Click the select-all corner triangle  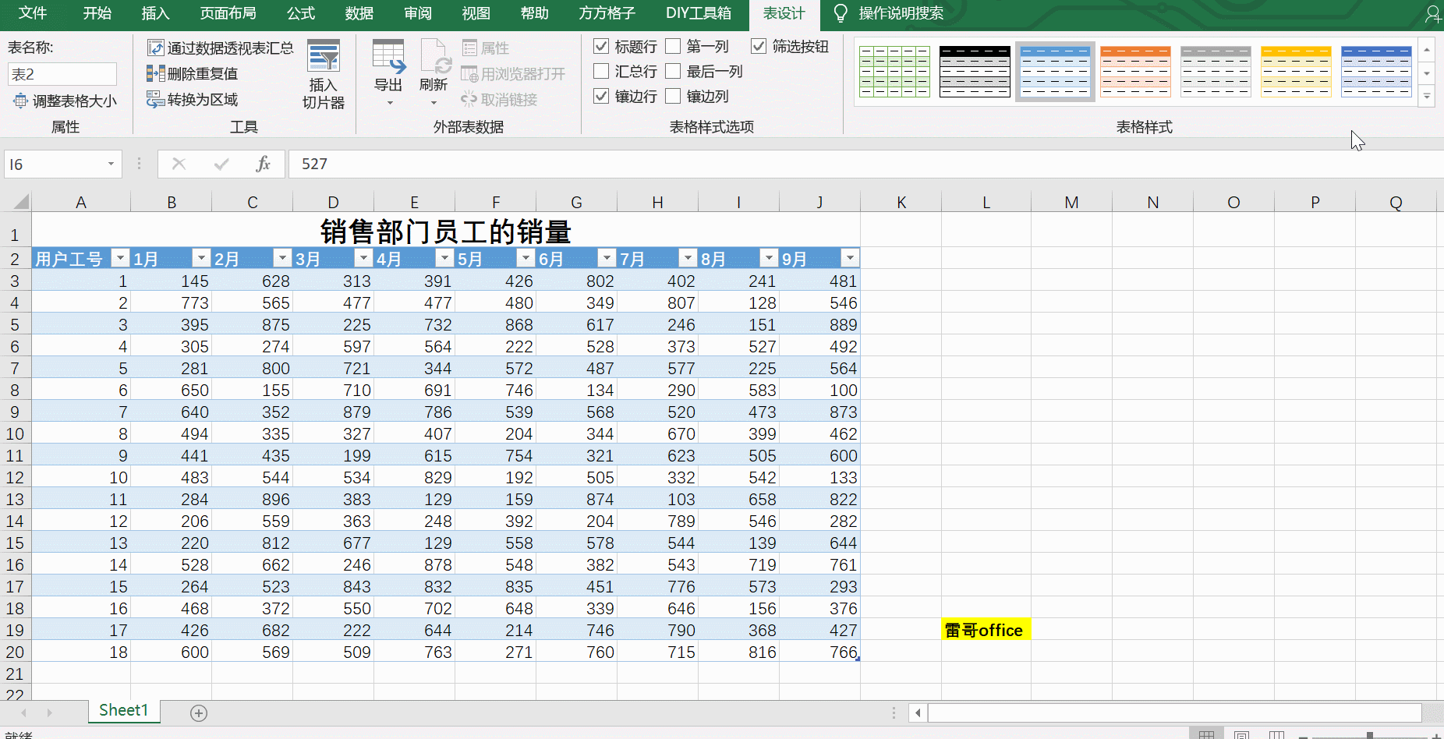coord(21,202)
